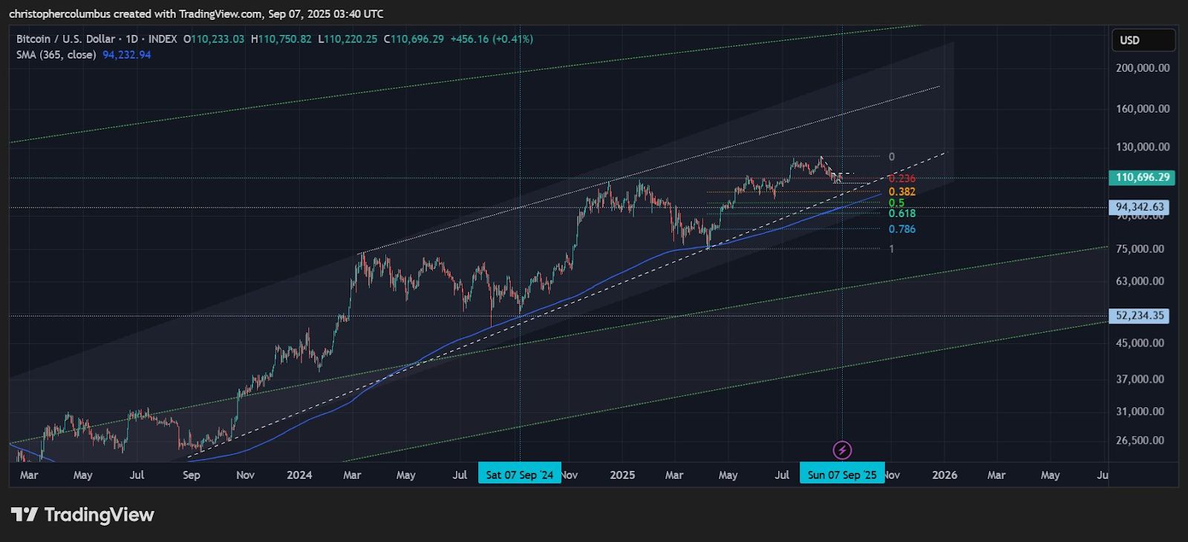Click the 0.5 Fibonacci level label
The image size is (1188, 542).
pyautogui.click(x=896, y=202)
